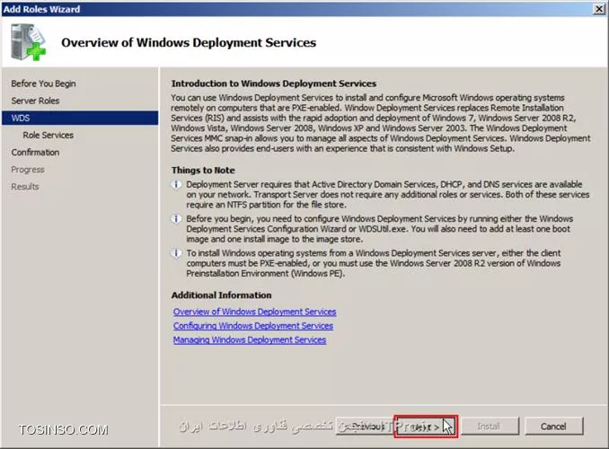Screen dimensions: 609x449
Task: Click the Previous button
Action: click(366, 427)
